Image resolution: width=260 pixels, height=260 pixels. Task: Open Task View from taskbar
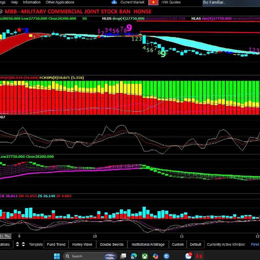(123, 256)
